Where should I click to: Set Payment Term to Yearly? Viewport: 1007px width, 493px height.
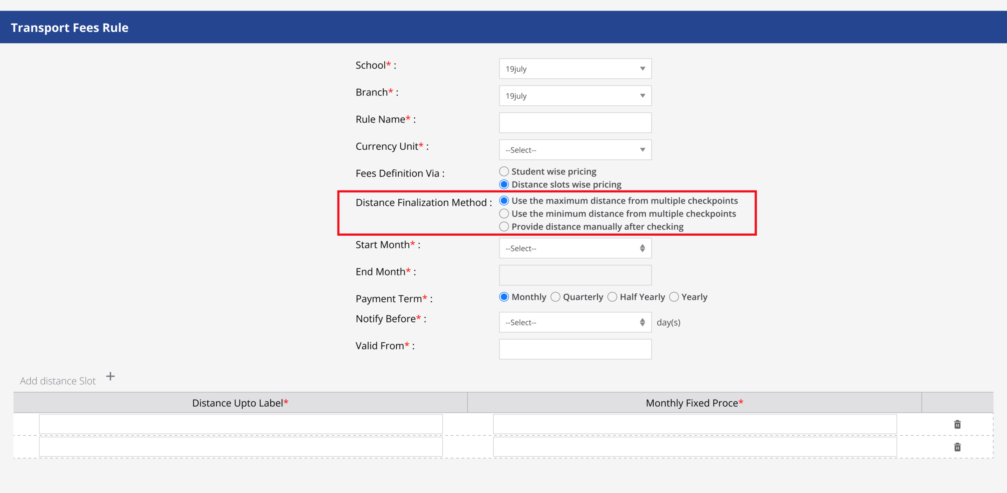[x=674, y=297]
